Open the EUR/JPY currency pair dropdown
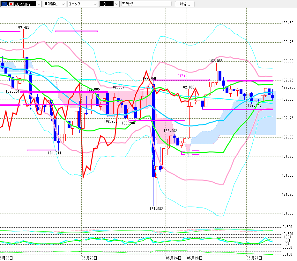Image resolution: width=297 pixels, height=261 pixels. (21, 4)
